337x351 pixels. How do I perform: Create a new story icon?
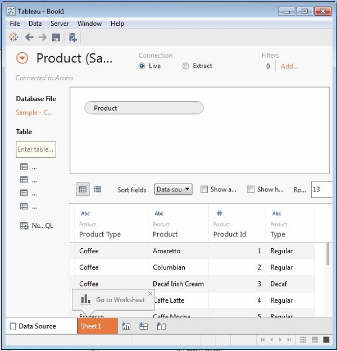(161, 326)
